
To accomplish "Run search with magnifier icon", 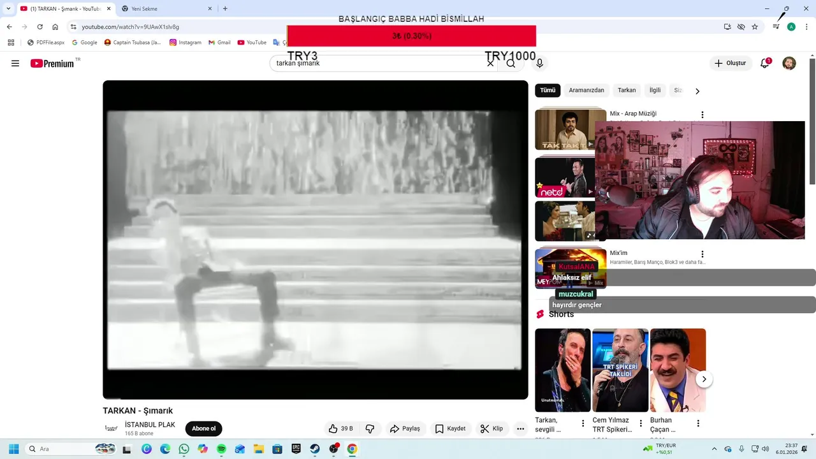I will click(x=511, y=63).
